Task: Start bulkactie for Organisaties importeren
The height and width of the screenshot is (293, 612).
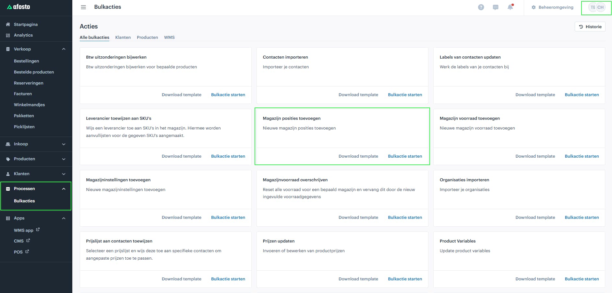Action: [x=582, y=218]
